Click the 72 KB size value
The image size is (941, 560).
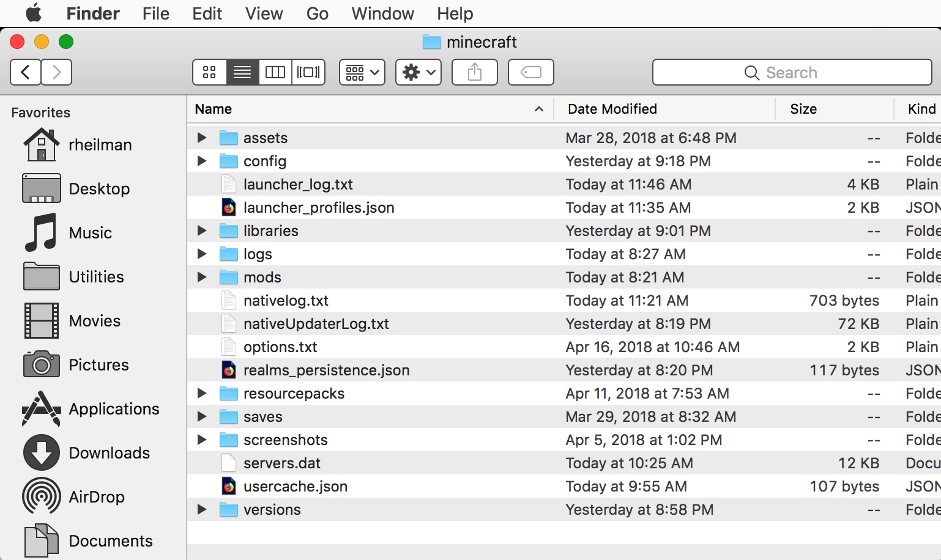pyautogui.click(x=858, y=323)
